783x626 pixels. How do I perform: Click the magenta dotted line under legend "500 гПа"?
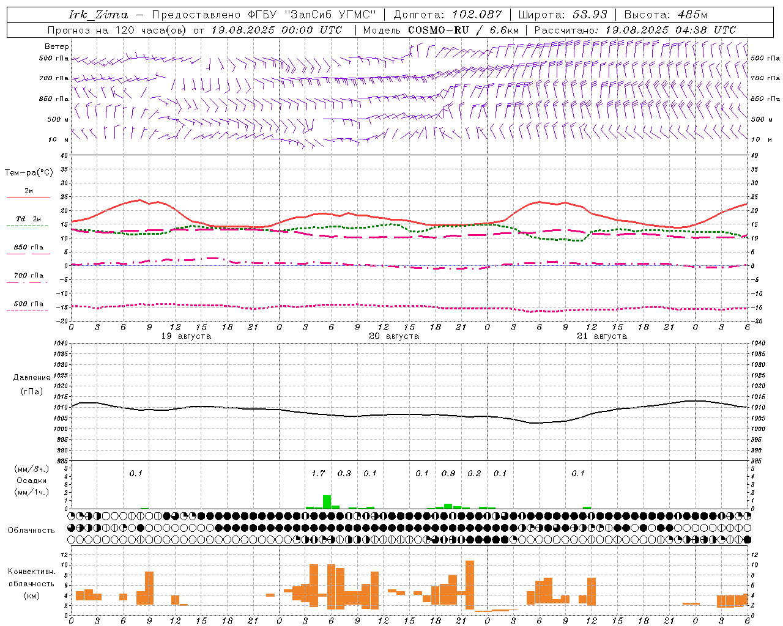[x=27, y=311]
